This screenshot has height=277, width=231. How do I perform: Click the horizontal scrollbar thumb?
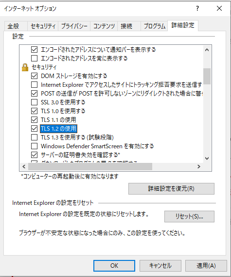pyautogui.click(x=90, y=167)
